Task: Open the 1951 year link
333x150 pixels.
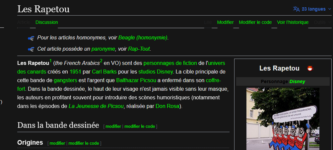Action: 75,72
